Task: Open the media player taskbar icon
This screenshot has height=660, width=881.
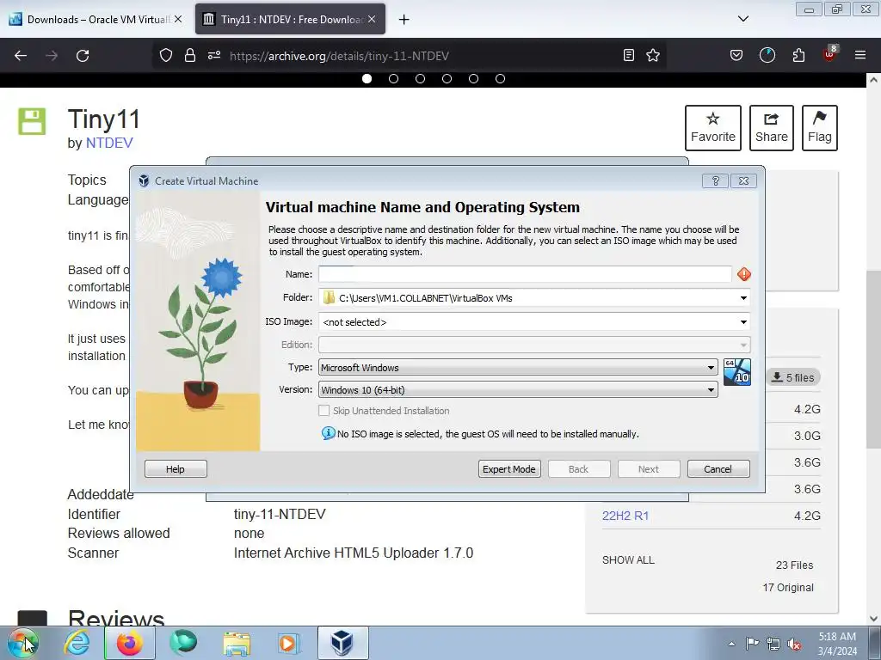Action: [289, 643]
